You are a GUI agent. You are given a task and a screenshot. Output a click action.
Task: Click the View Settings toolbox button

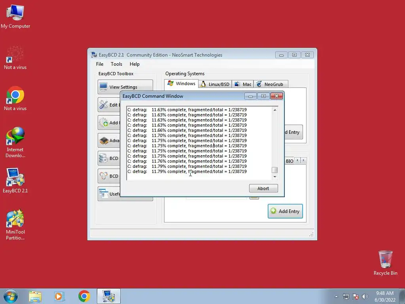125,87
